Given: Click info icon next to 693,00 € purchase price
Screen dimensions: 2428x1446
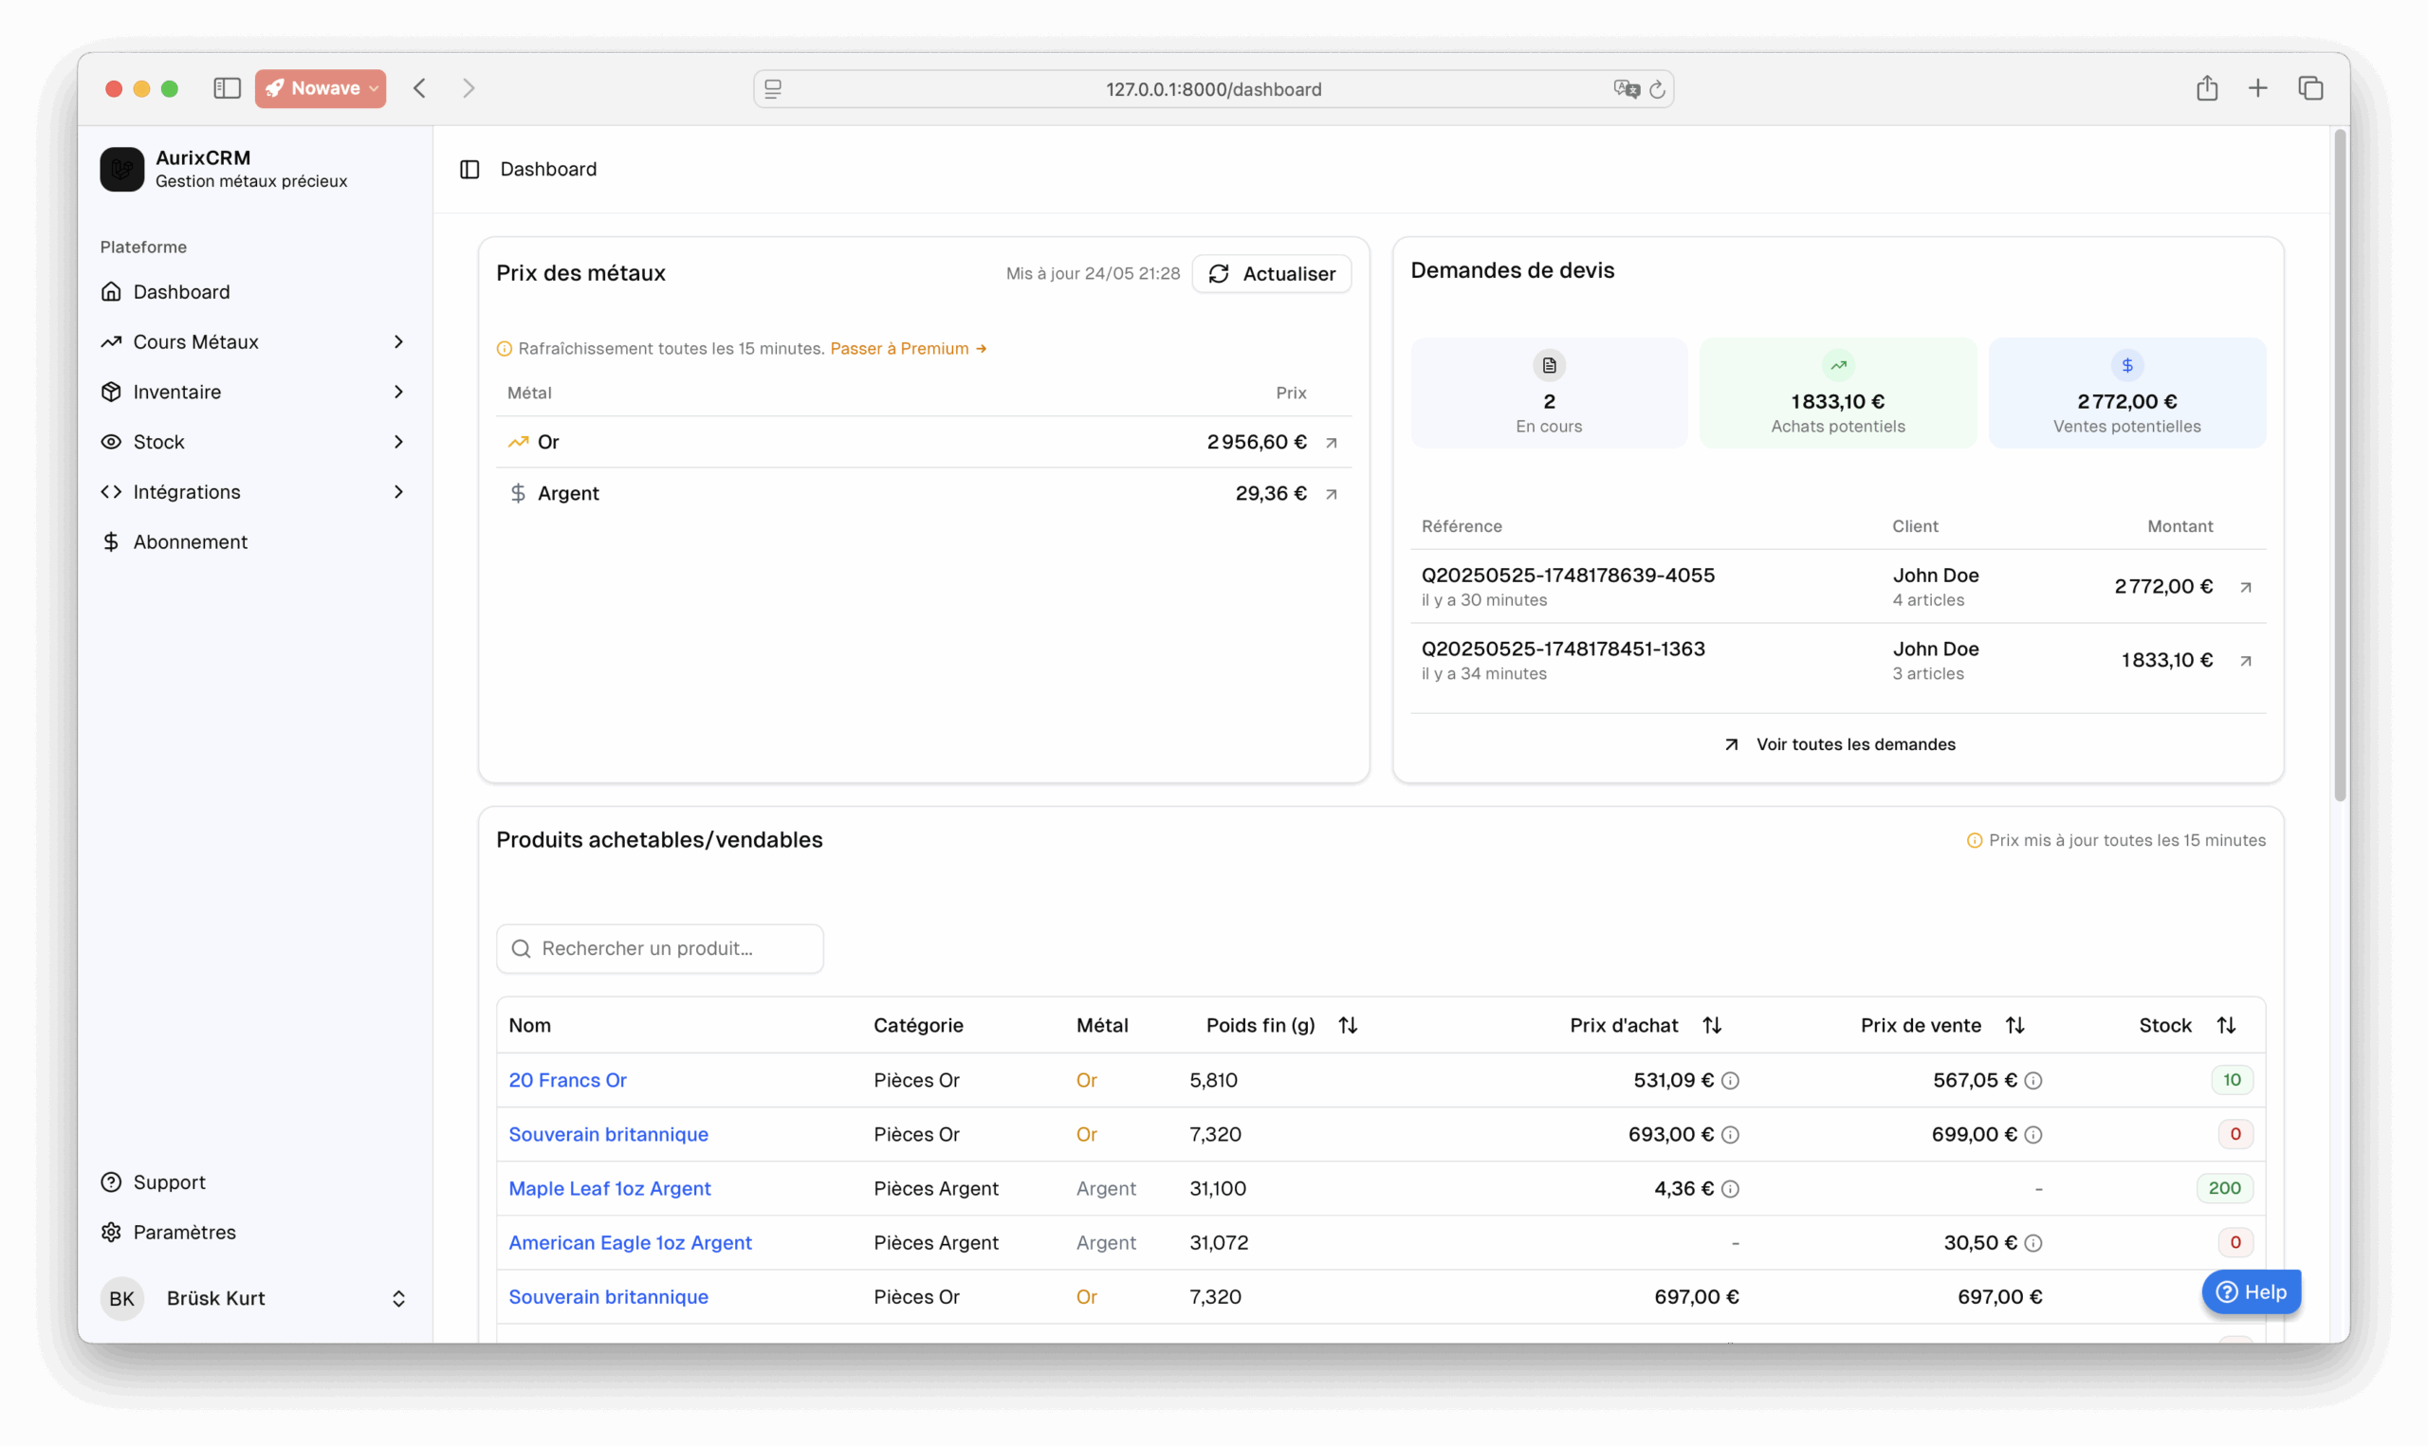Looking at the screenshot, I should 1730,1135.
